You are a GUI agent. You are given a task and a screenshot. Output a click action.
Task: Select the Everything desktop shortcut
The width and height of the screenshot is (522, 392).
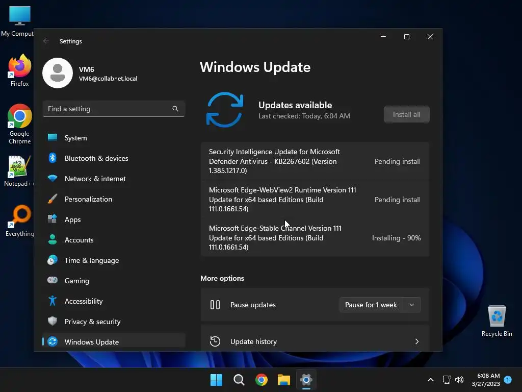tap(20, 220)
